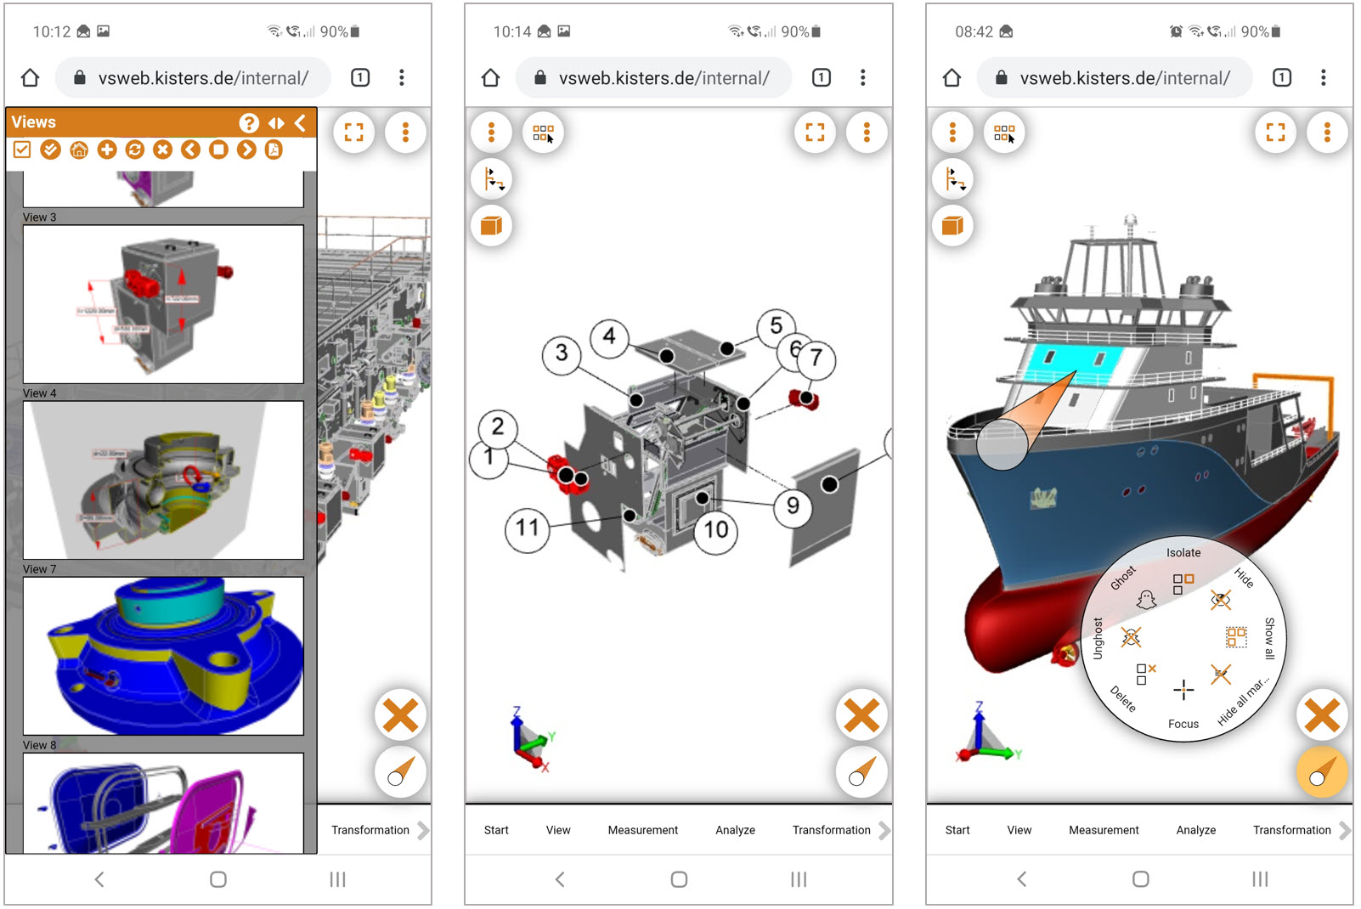This screenshot has height=909, width=1361.
Task: Choose Unghost in radial menu
Action: 1131,637
